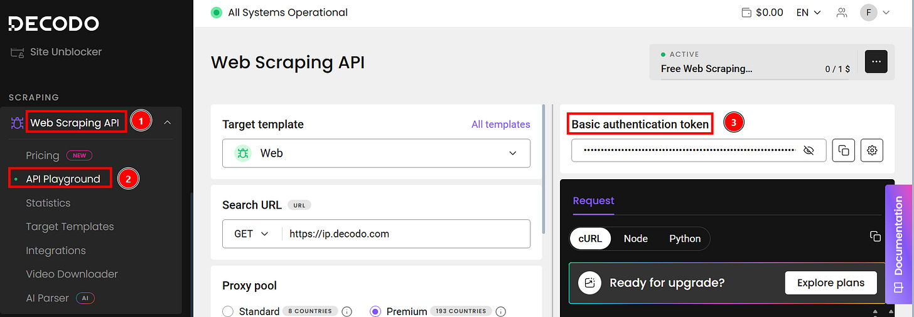The width and height of the screenshot is (914, 317).
Task: Go to Statistics in the sidebar
Action: (x=48, y=203)
